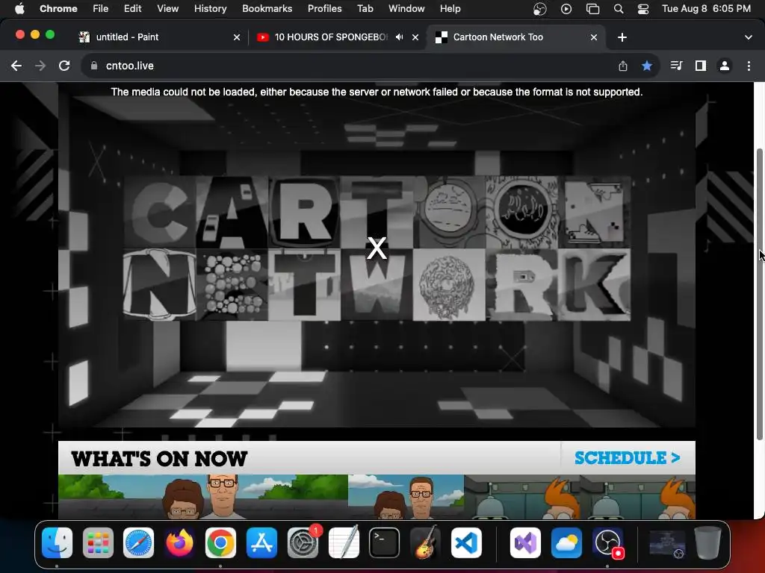Viewport: 765px width, 573px height.
Task: Open App Store from the Dock
Action: point(262,543)
